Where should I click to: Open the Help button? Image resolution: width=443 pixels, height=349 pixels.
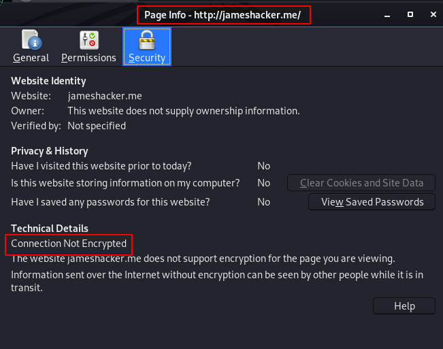pos(404,305)
